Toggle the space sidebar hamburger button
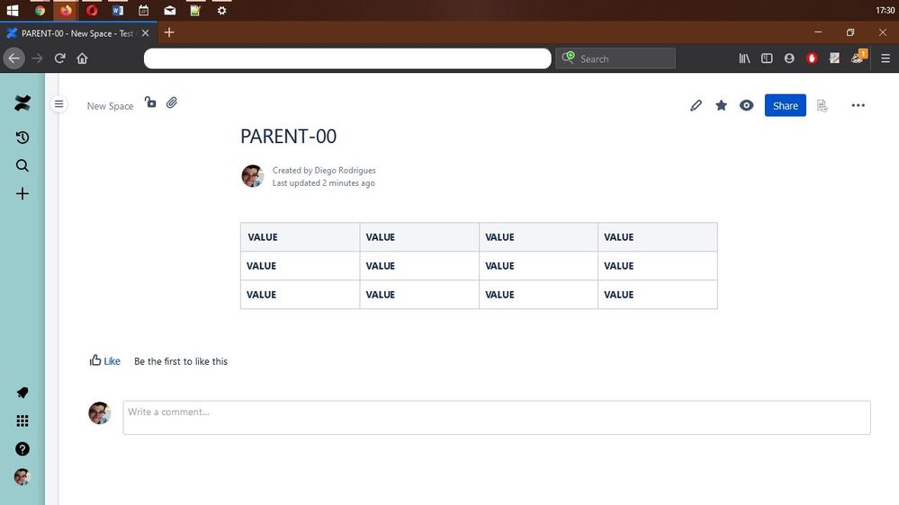This screenshot has height=505, width=899. (58, 104)
